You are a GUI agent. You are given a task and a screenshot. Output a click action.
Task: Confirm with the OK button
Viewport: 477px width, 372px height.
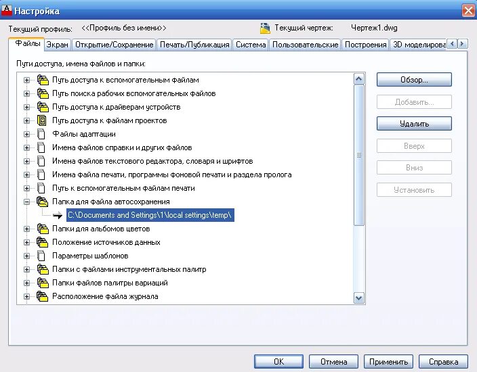pos(278,362)
